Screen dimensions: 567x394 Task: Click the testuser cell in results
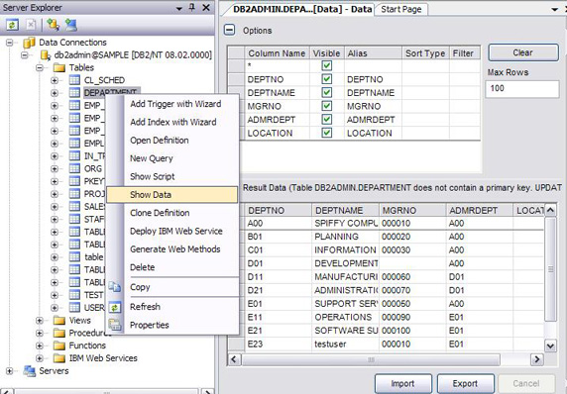[345, 344]
